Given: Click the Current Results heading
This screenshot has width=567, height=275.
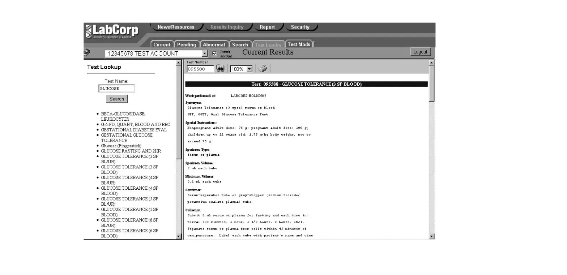Looking at the screenshot, I should (268, 52).
